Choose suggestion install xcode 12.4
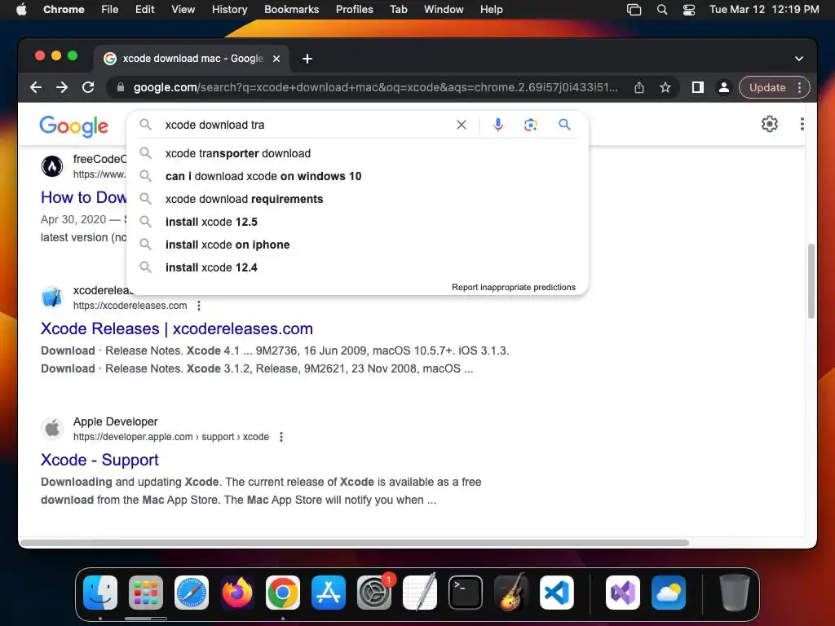This screenshot has width=835, height=626. pyautogui.click(x=357, y=267)
